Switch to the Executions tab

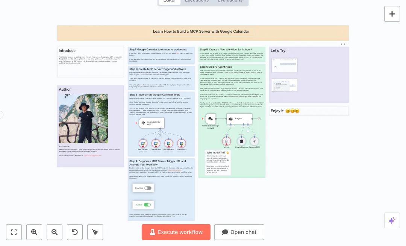point(197,1)
